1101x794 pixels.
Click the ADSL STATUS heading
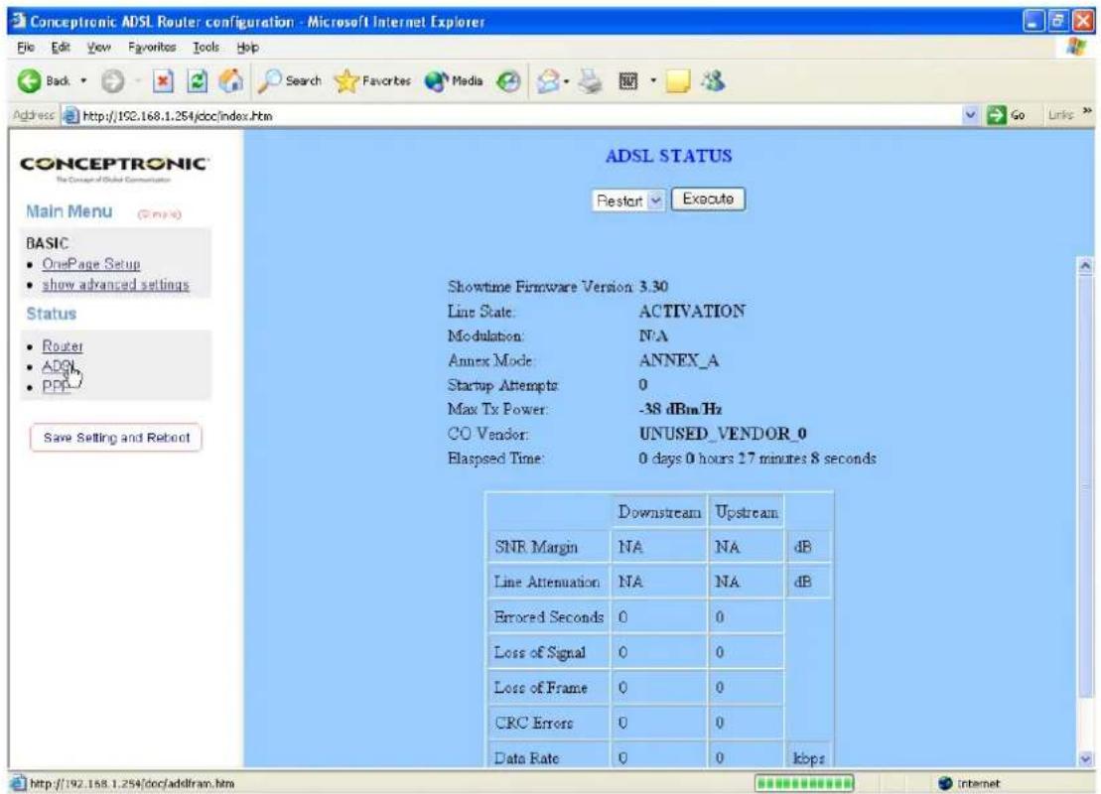[x=668, y=156]
